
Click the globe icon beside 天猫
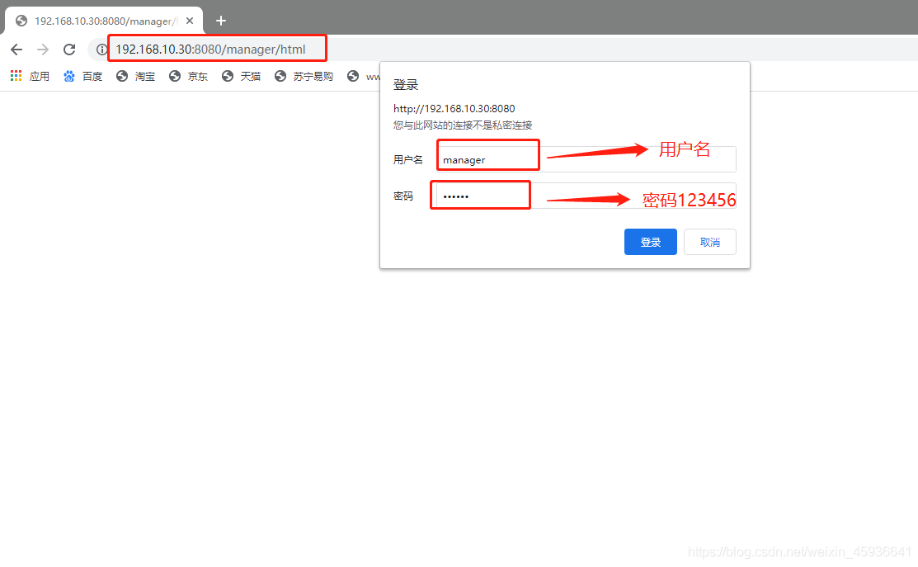(x=227, y=76)
